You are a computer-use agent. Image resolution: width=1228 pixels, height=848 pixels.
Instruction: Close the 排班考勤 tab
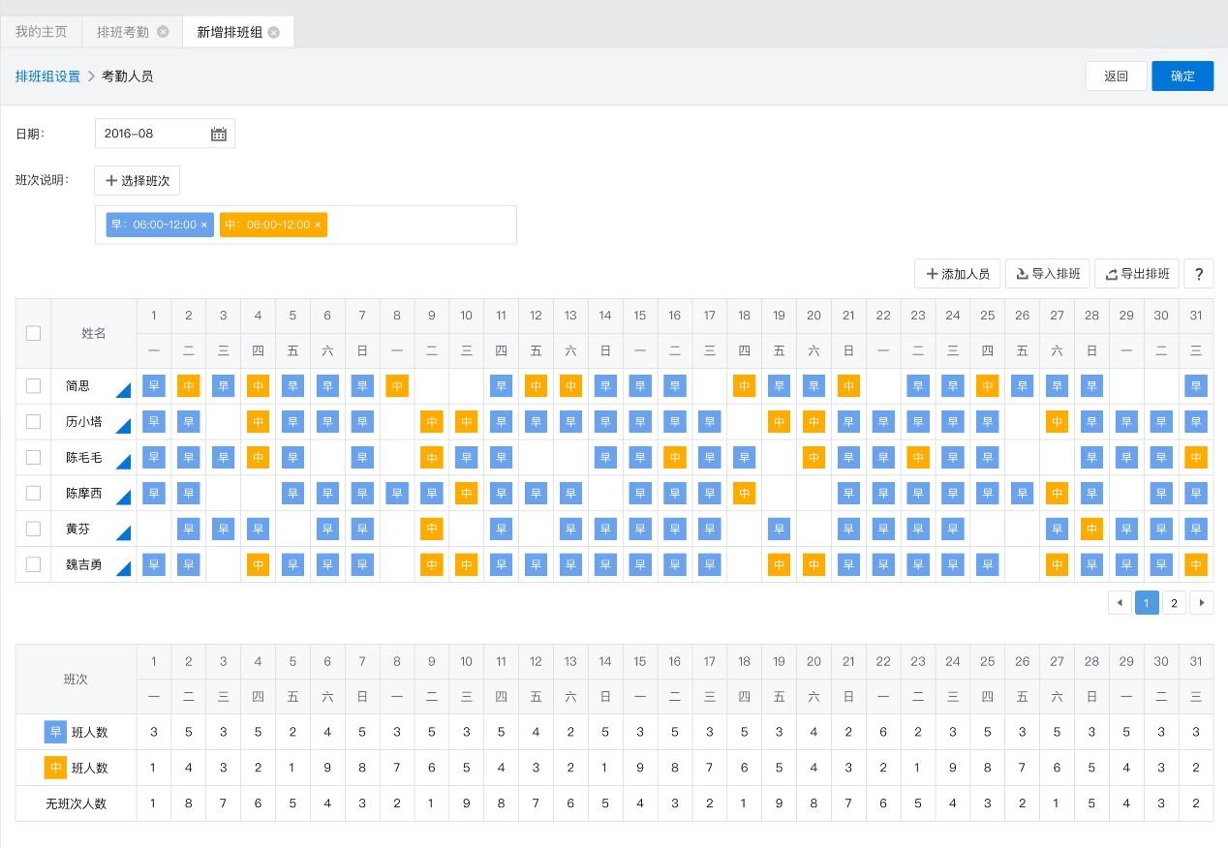[163, 31]
